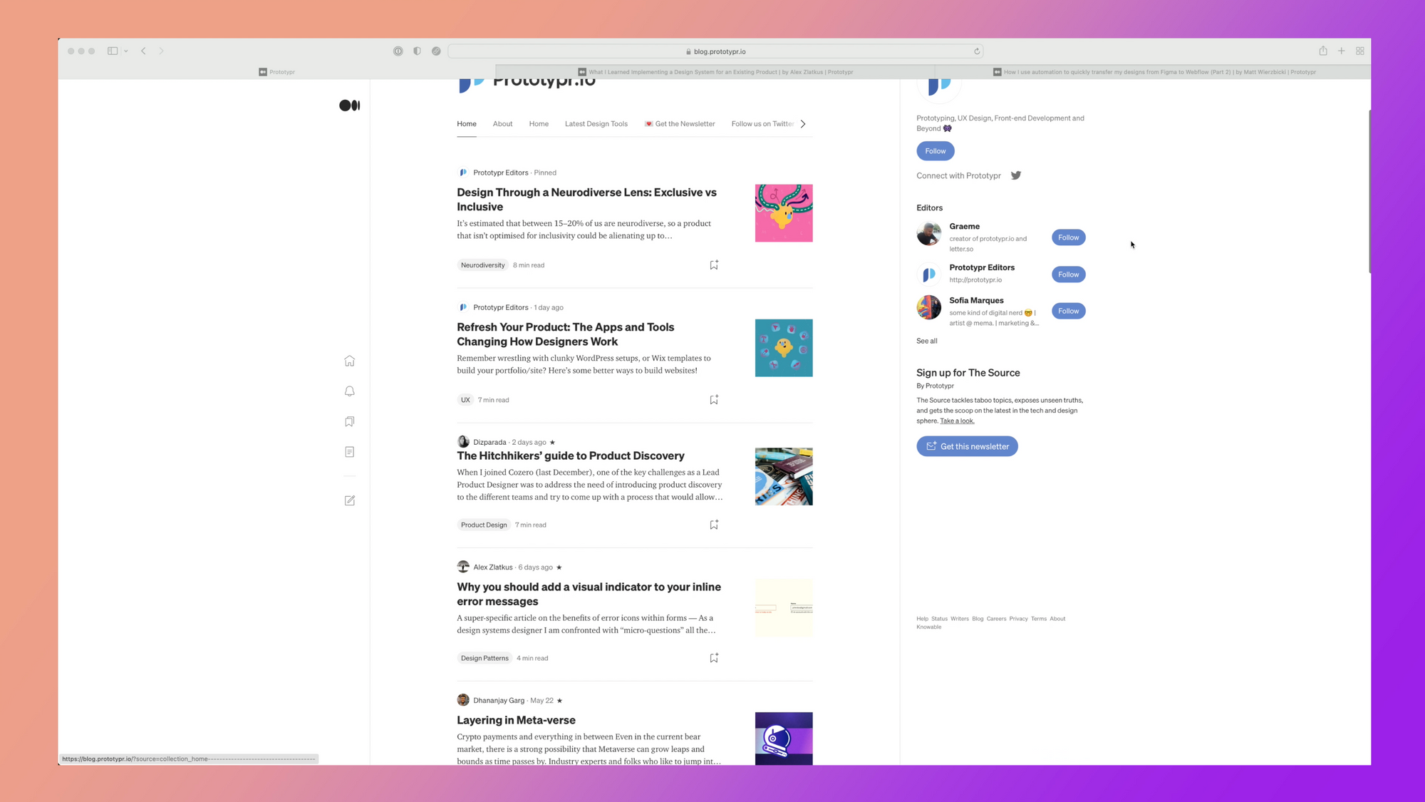Follow editor Graeme
Image resolution: width=1425 pixels, height=802 pixels.
[1068, 237]
